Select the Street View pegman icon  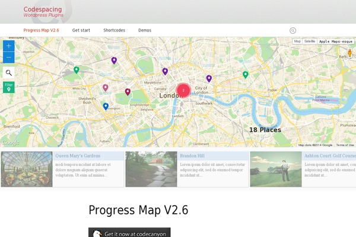coord(349,53)
